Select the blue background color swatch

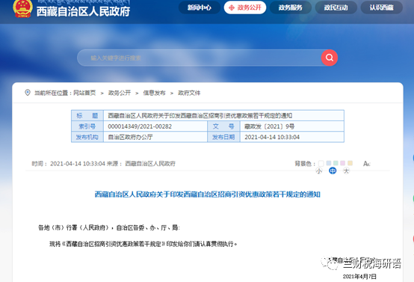coord(329,163)
